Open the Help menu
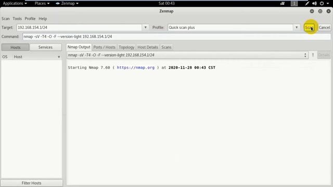The width and height of the screenshot is (333, 187). coord(43,19)
